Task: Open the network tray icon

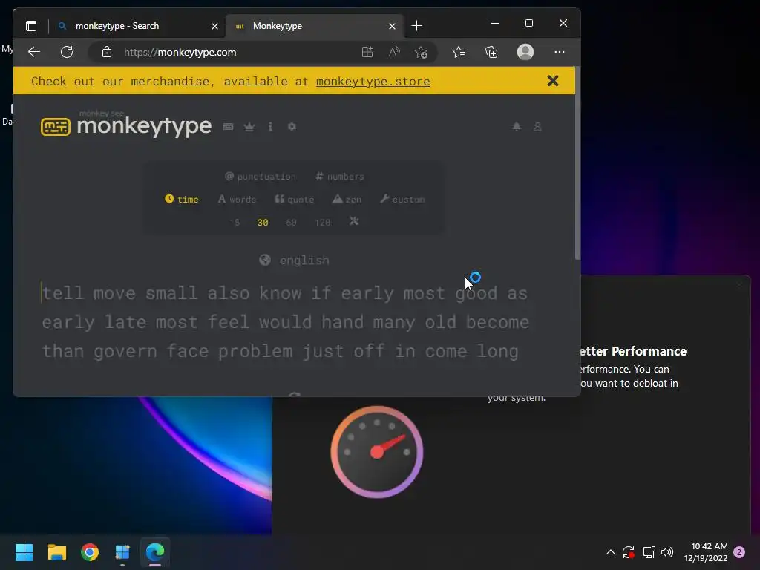Action: (649, 552)
